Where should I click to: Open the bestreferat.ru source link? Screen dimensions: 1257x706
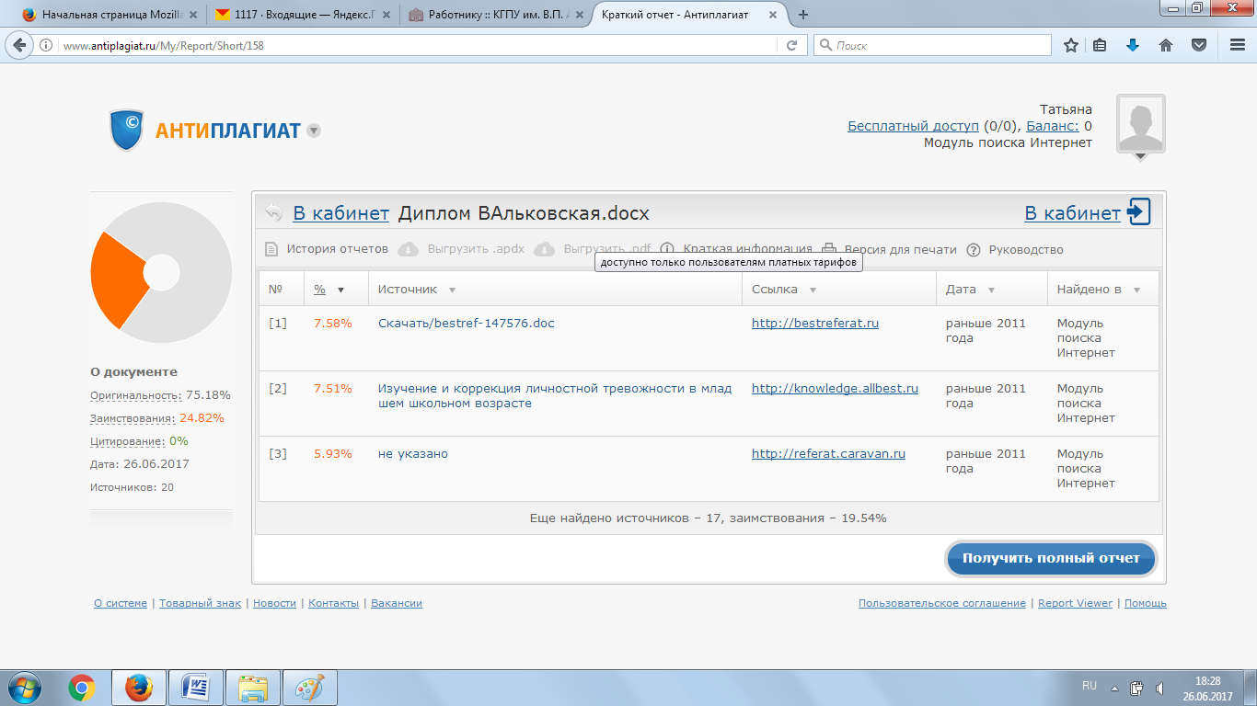click(x=814, y=323)
